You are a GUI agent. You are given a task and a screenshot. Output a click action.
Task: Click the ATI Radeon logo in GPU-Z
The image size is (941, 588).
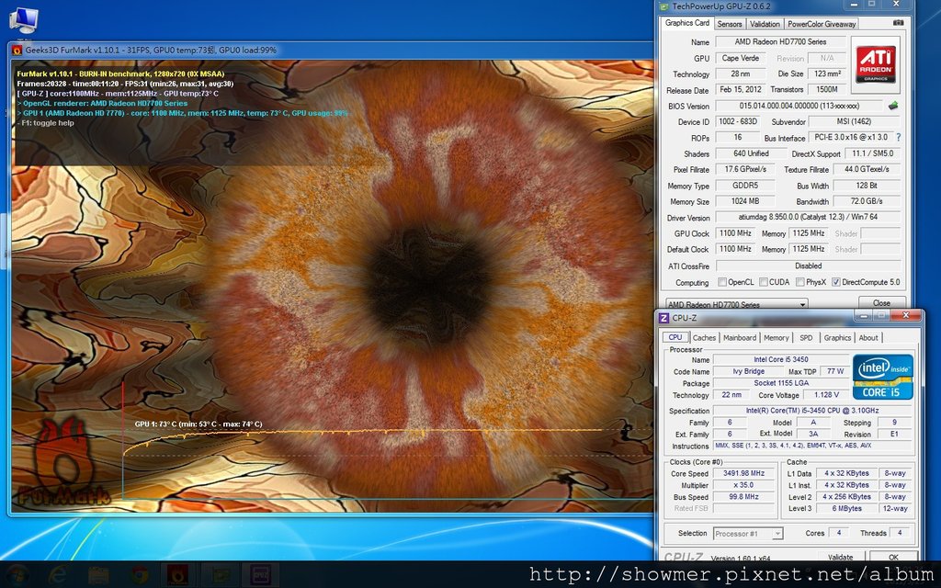(876, 64)
